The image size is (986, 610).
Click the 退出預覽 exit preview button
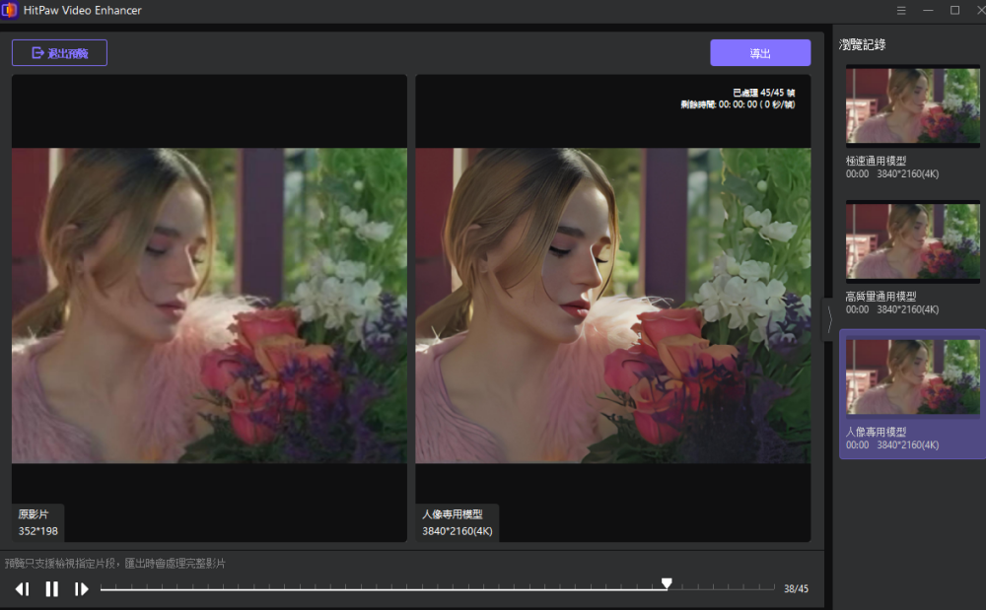tap(59, 53)
